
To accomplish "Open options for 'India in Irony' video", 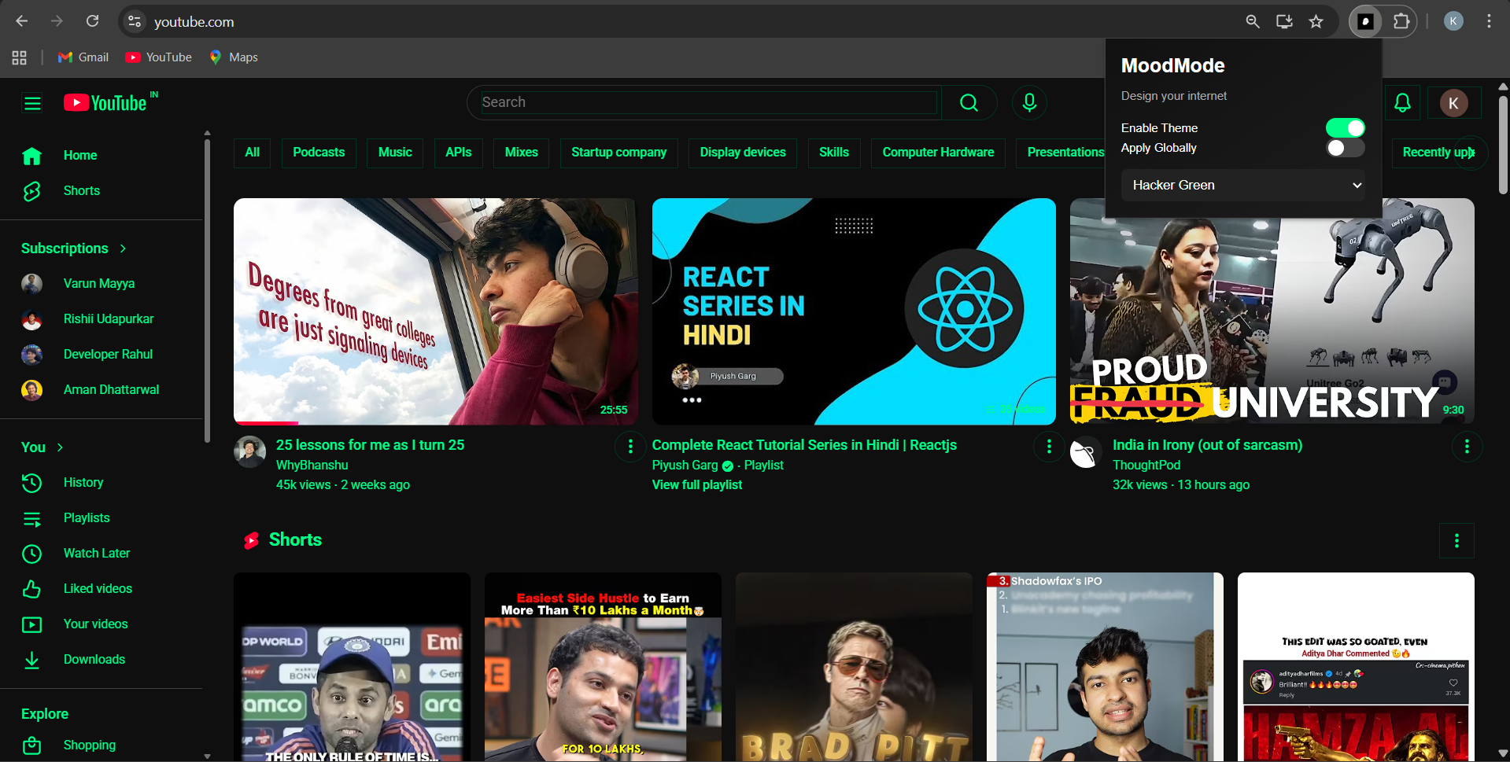I will point(1467,447).
